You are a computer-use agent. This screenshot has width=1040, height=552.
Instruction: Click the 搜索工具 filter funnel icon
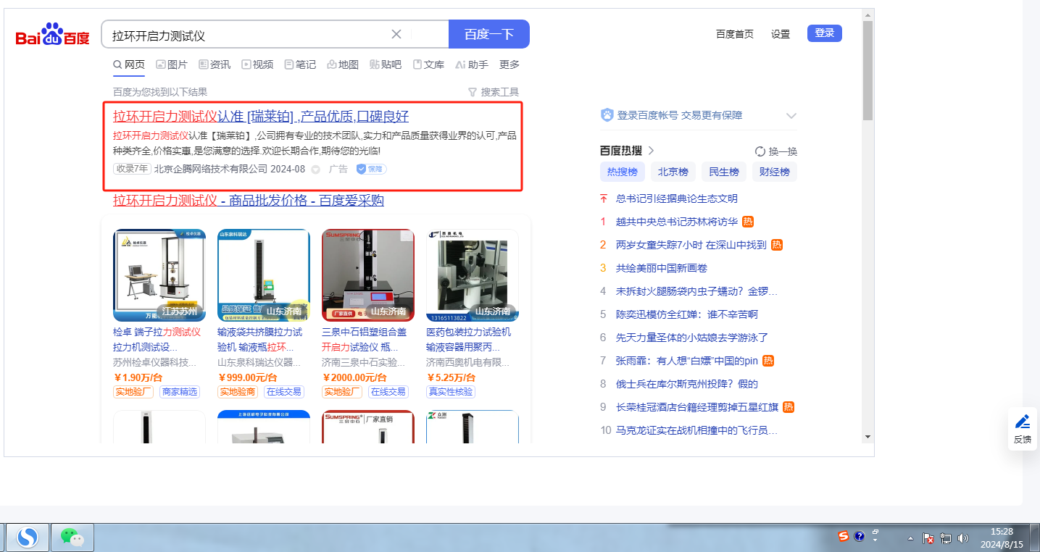click(x=473, y=92)
